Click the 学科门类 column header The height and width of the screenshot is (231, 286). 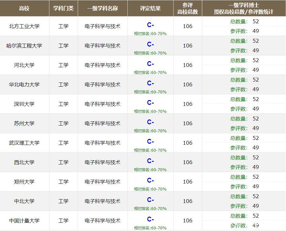63,8
